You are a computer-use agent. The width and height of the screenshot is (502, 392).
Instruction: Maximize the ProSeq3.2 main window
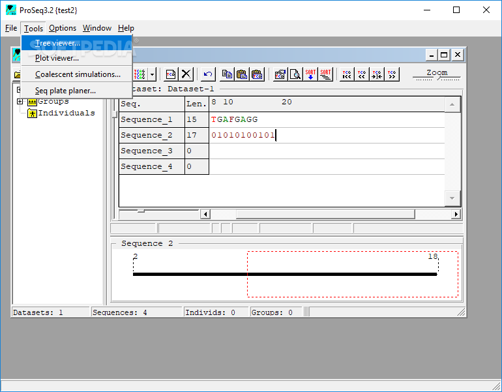[x=456, y=10]
